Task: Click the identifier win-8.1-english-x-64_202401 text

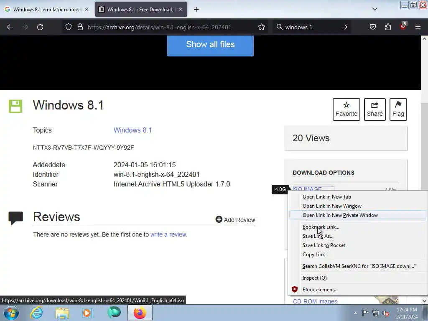Action: click(156, 174)
